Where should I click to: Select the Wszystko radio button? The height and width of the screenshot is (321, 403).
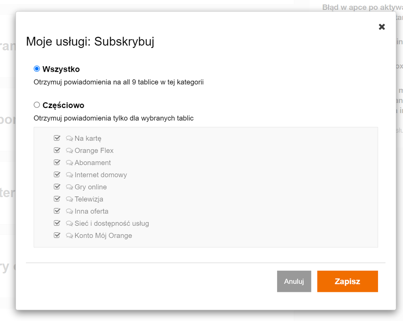point(37,69)
